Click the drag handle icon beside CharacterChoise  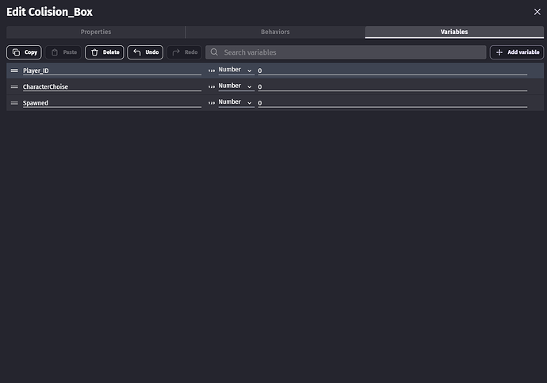(14, 86)
